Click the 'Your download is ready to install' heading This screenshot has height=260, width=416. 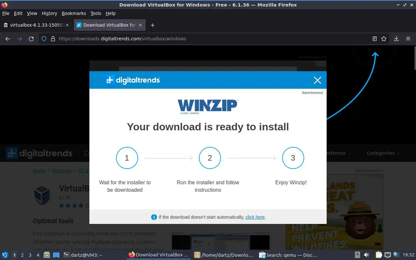click(208, 127)
